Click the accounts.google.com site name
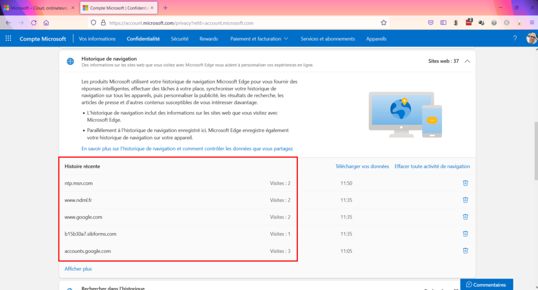 coord(88,251)
